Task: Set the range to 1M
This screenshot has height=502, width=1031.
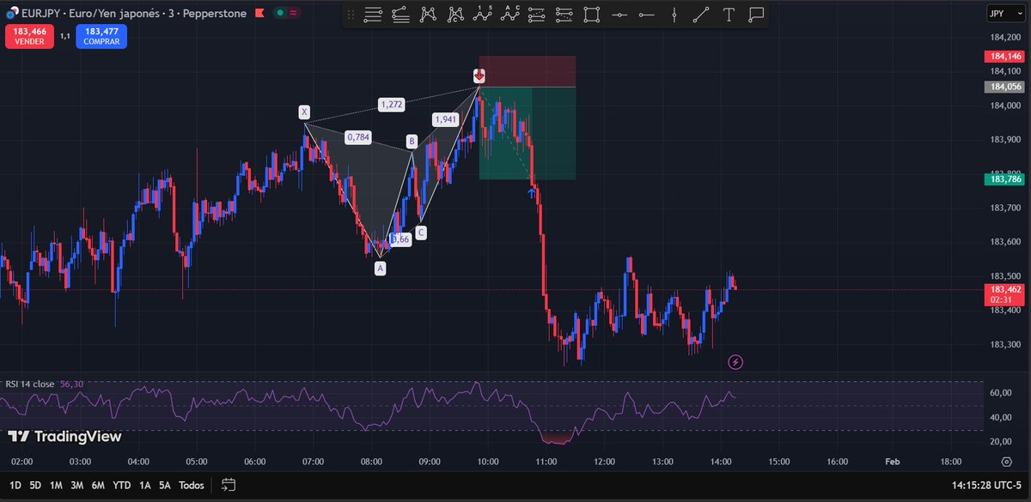Action: point(56,485)
